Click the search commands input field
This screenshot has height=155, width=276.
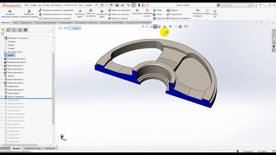pos(234,5)
